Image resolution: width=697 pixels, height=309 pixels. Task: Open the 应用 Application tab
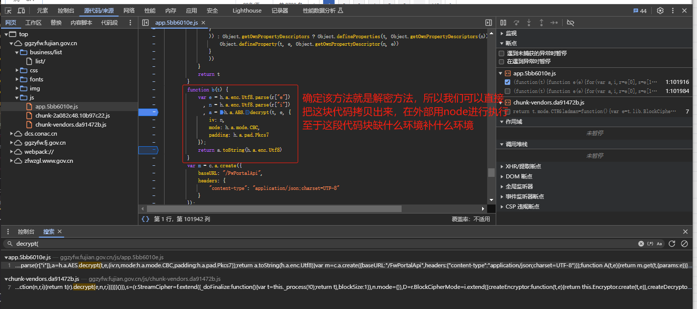tap(192, 11)
